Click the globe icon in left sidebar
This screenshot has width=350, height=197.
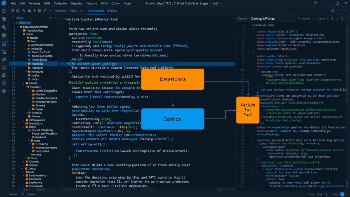4,83
